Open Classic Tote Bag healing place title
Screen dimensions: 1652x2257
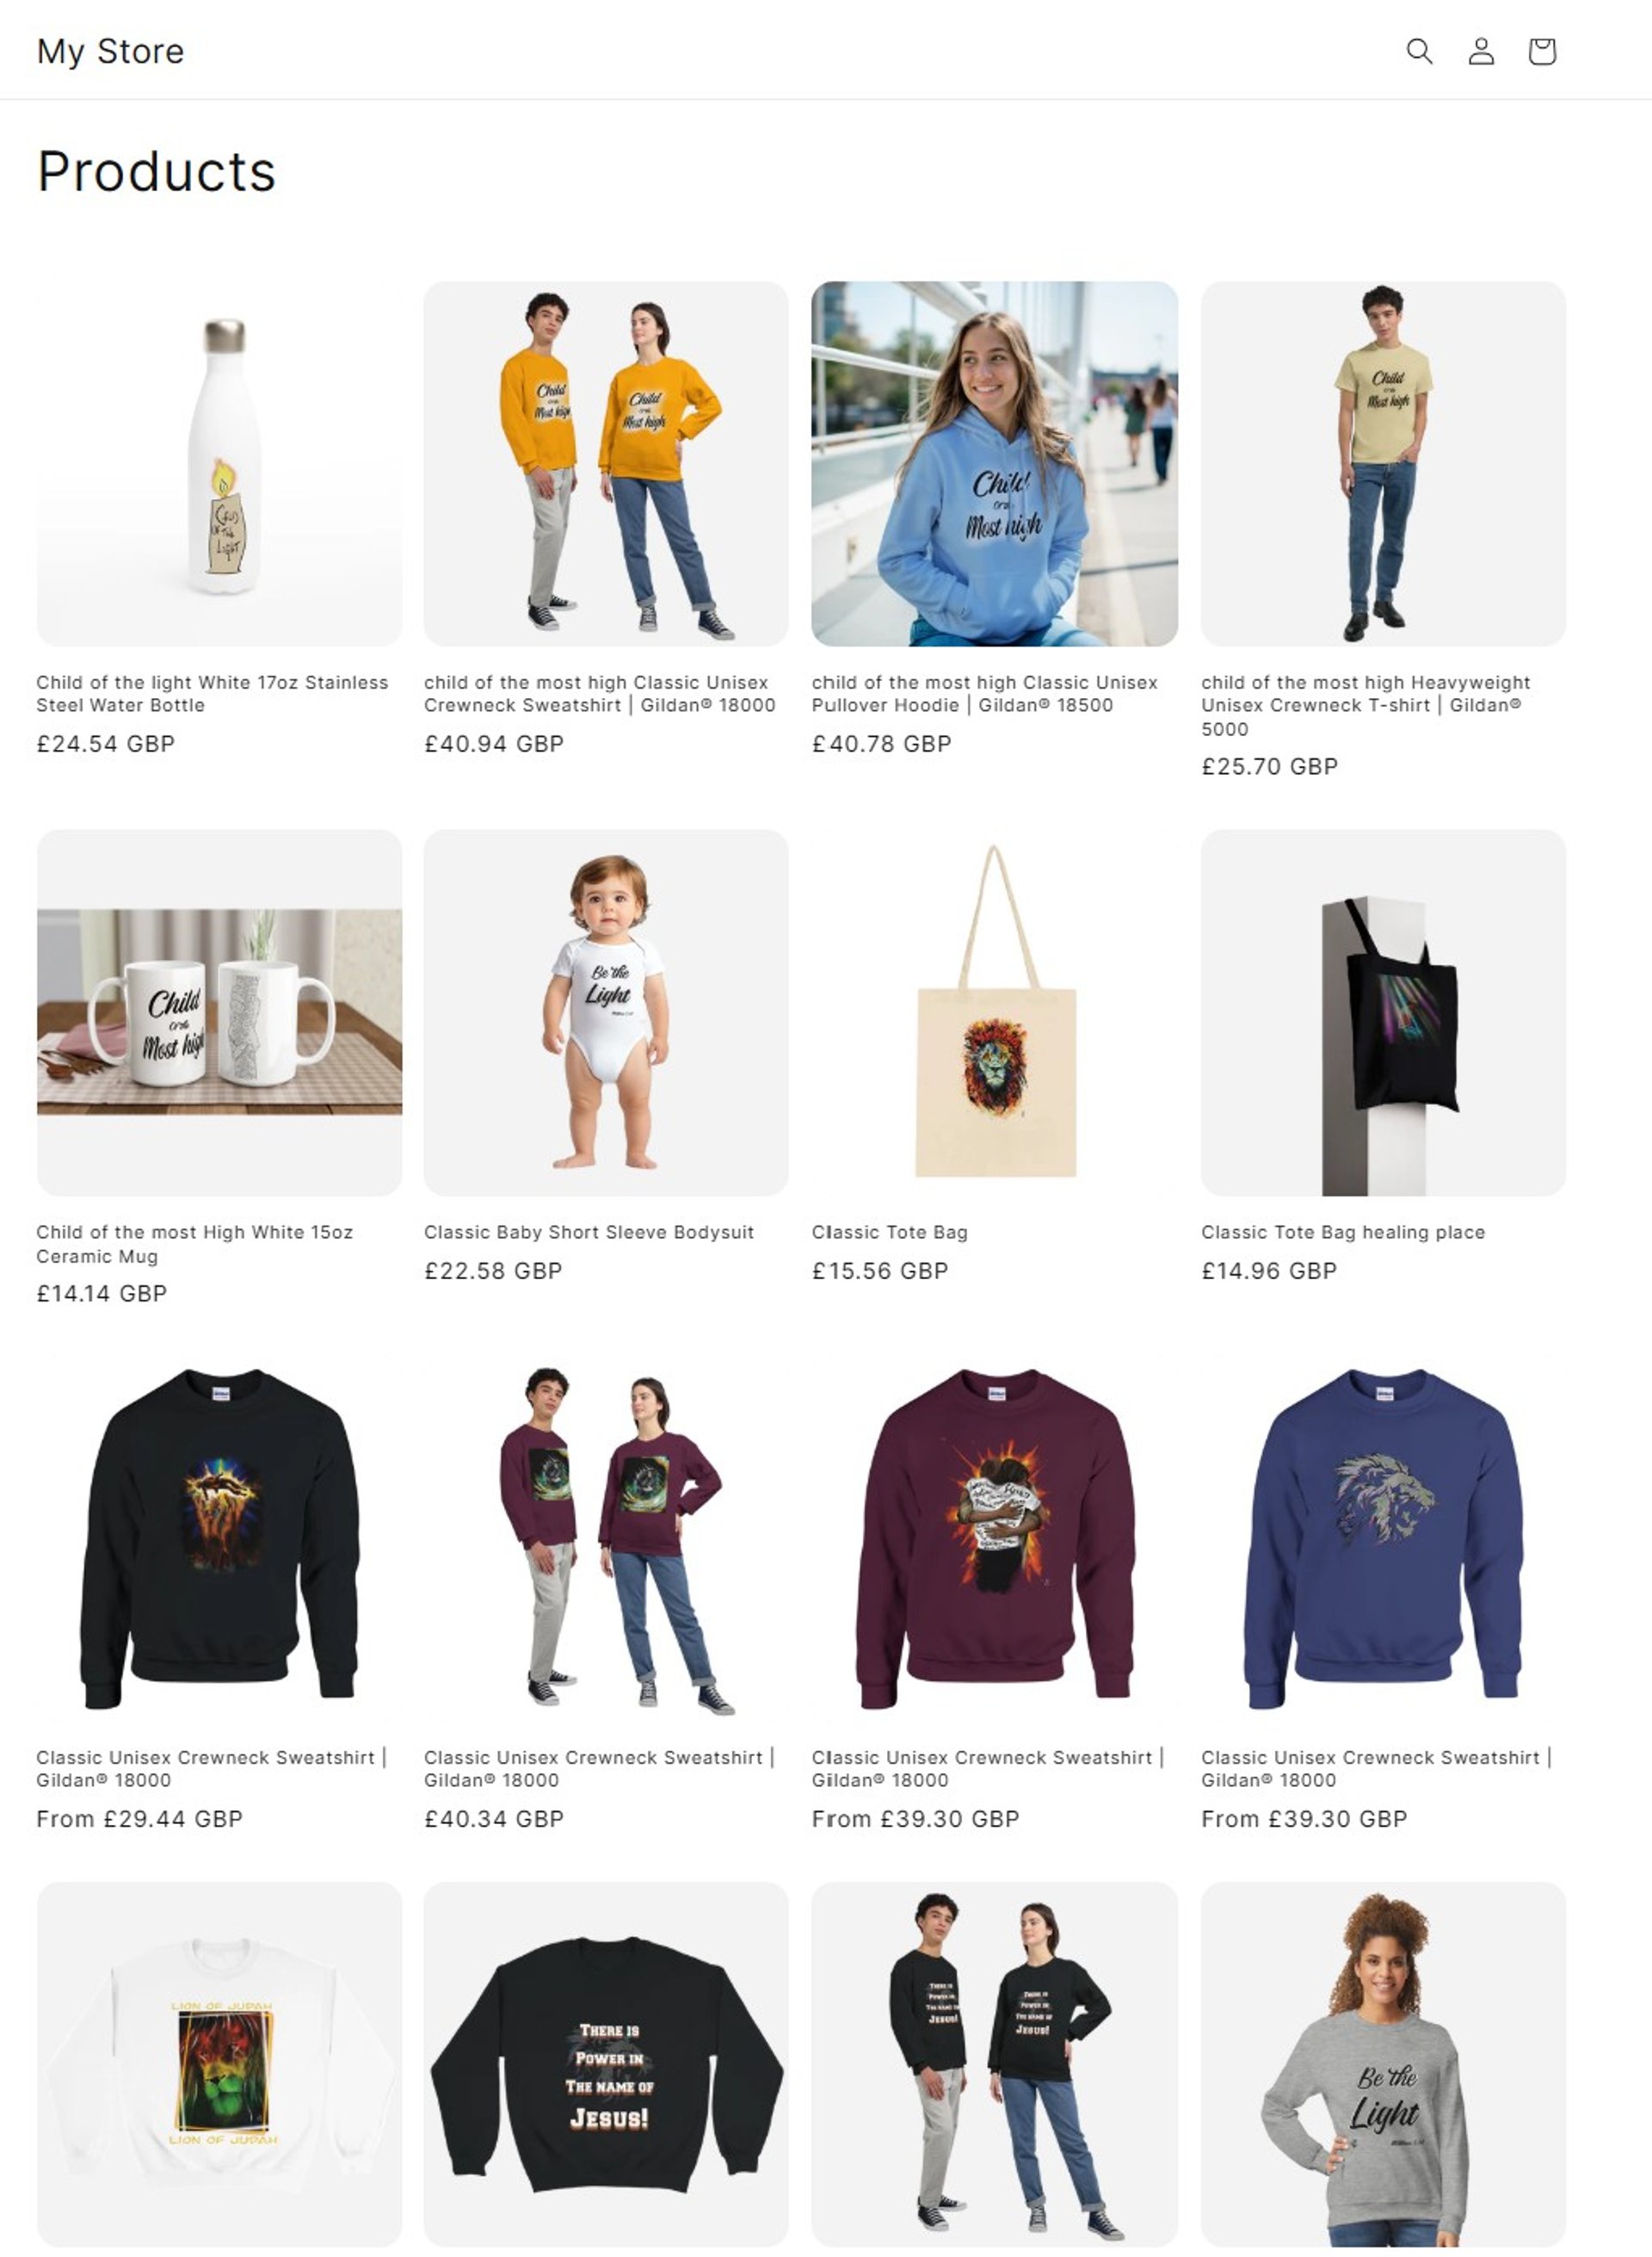click(x=1343, y=1232)
